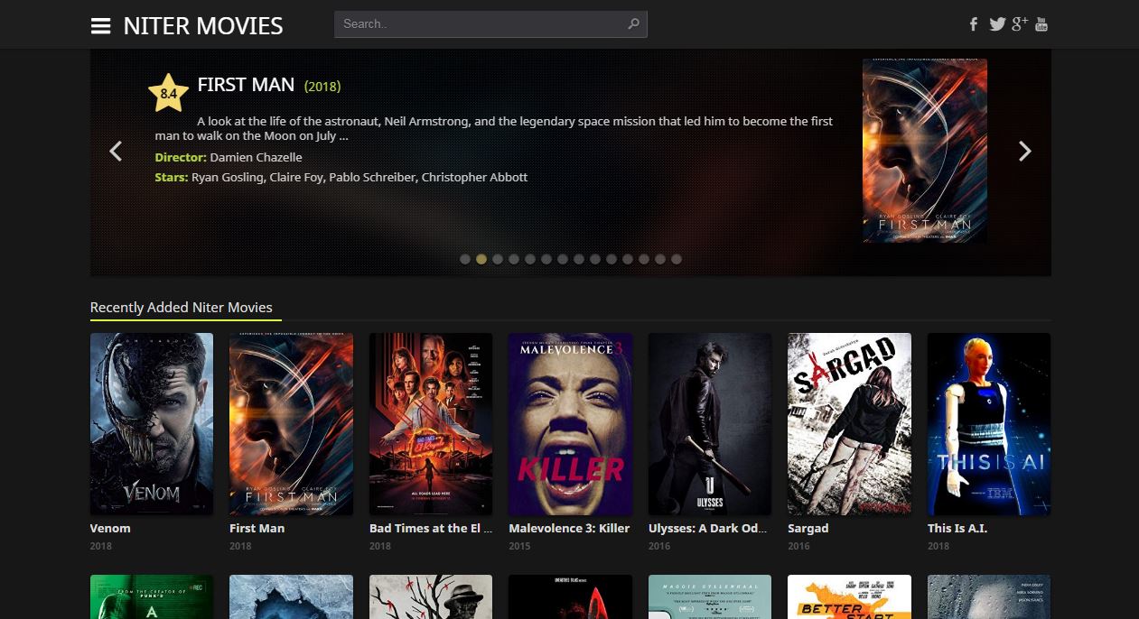Open Recently Added Niter Movies heading
This screenshot has width=1139, height=619.
click(182, 308)
